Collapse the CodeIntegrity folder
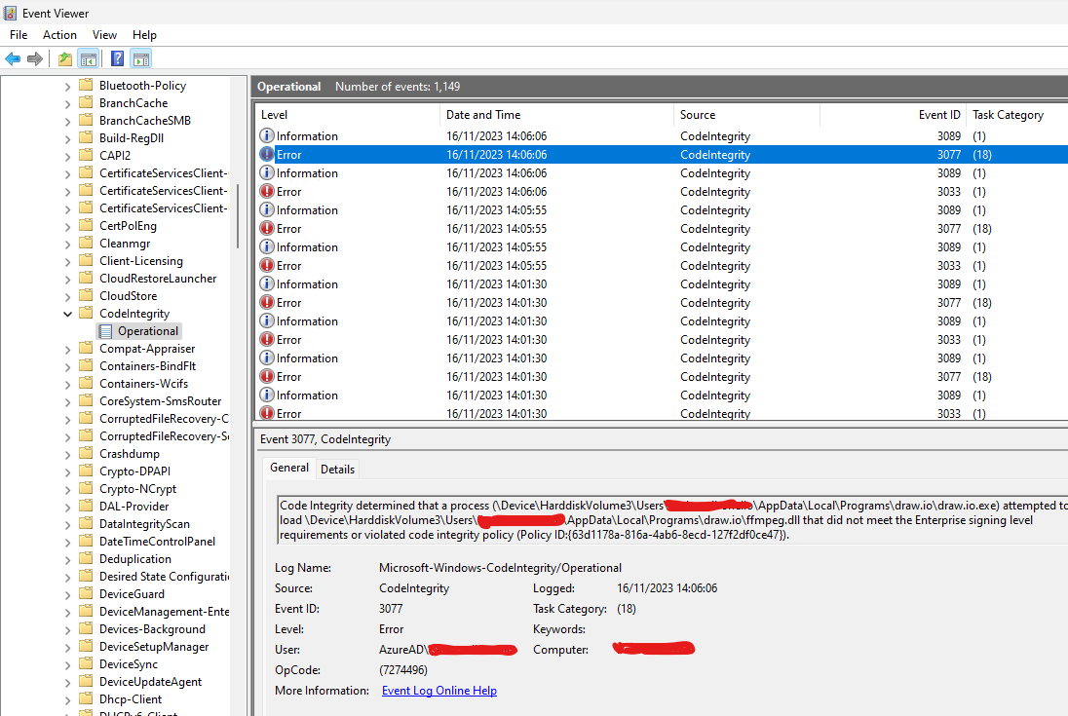 [x=66, y=313]
